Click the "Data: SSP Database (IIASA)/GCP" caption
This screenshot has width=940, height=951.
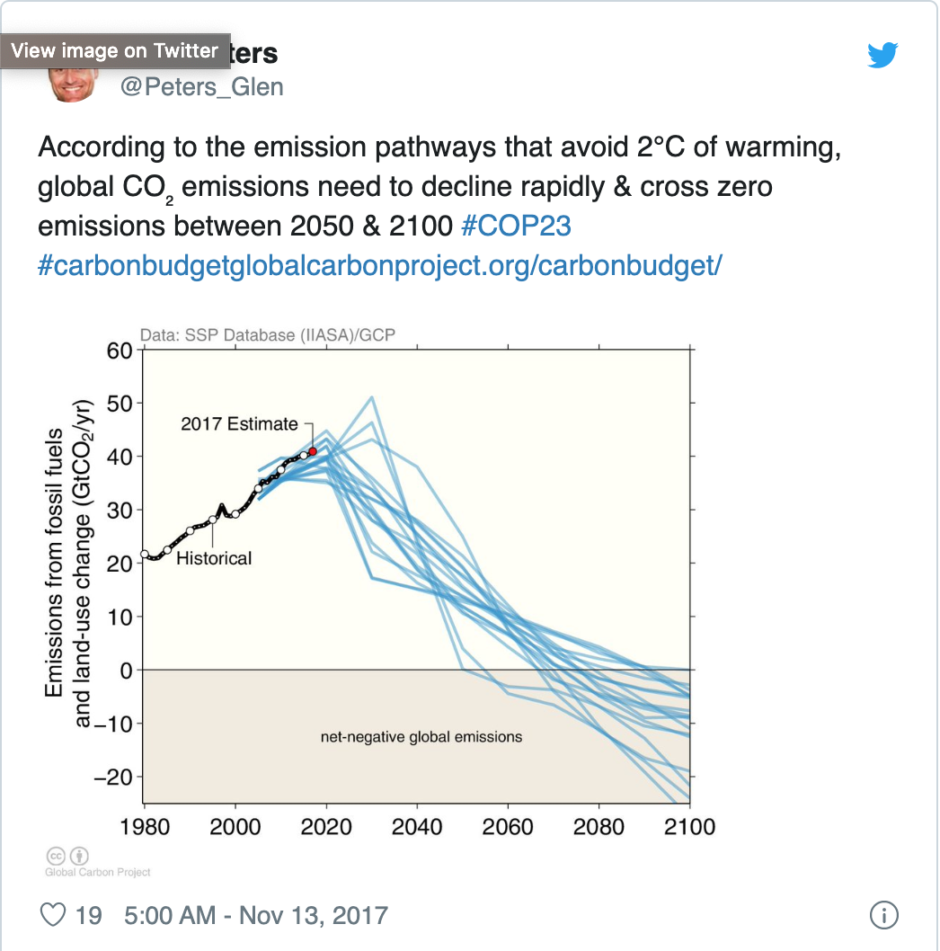pos(268,335)
